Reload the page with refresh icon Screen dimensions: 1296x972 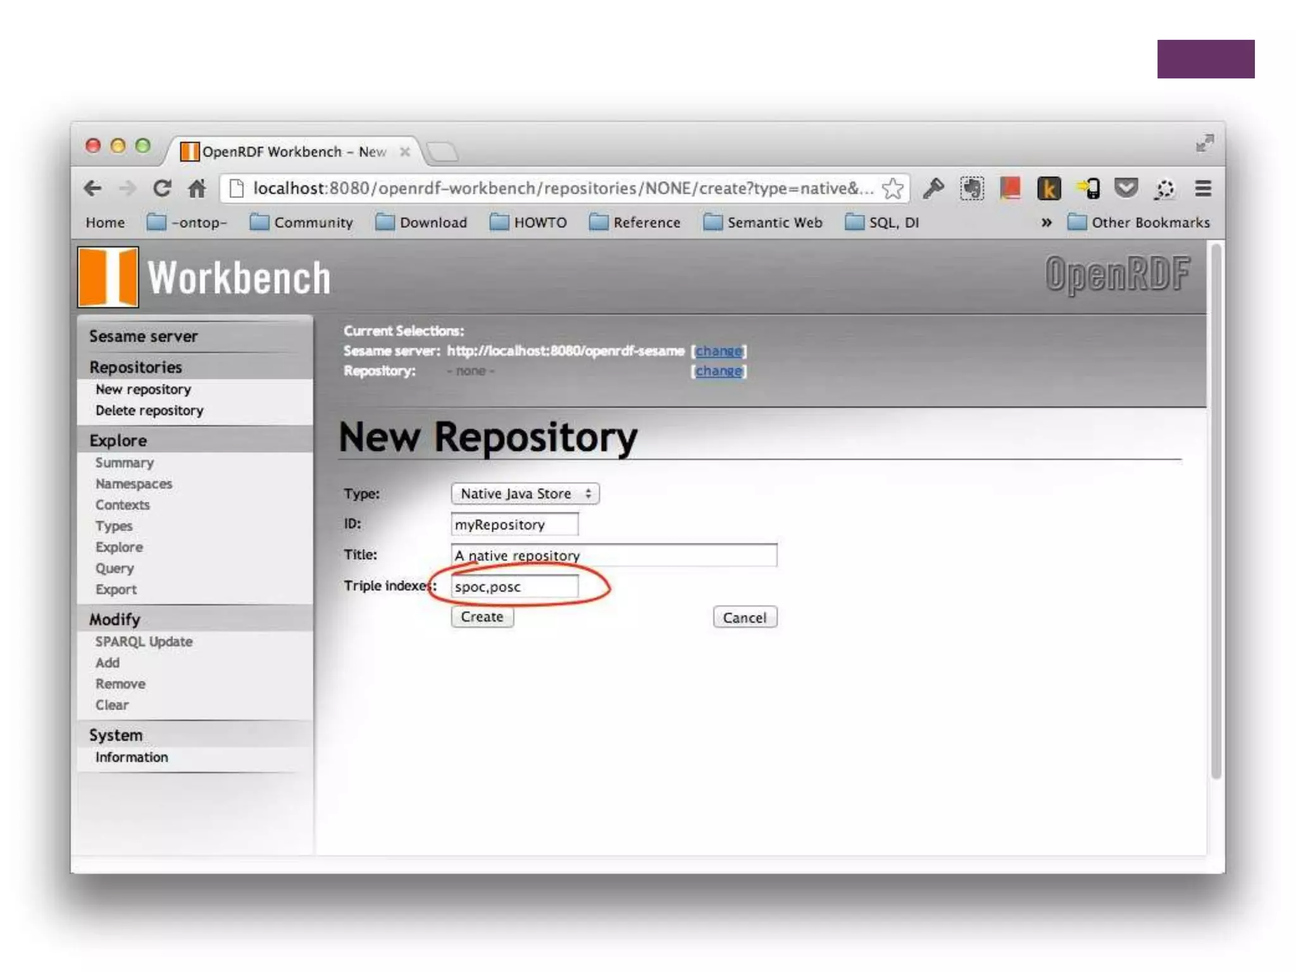tap(162, 189)
